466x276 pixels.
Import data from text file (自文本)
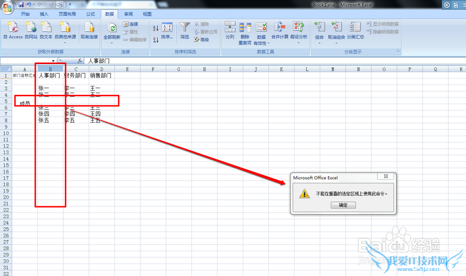[x=46, y=31]
